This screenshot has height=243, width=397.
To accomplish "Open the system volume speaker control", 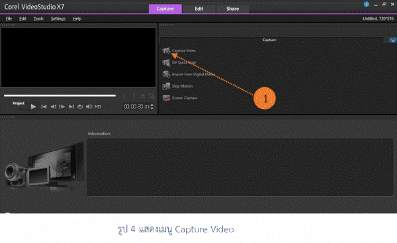I will pos(89,106).
